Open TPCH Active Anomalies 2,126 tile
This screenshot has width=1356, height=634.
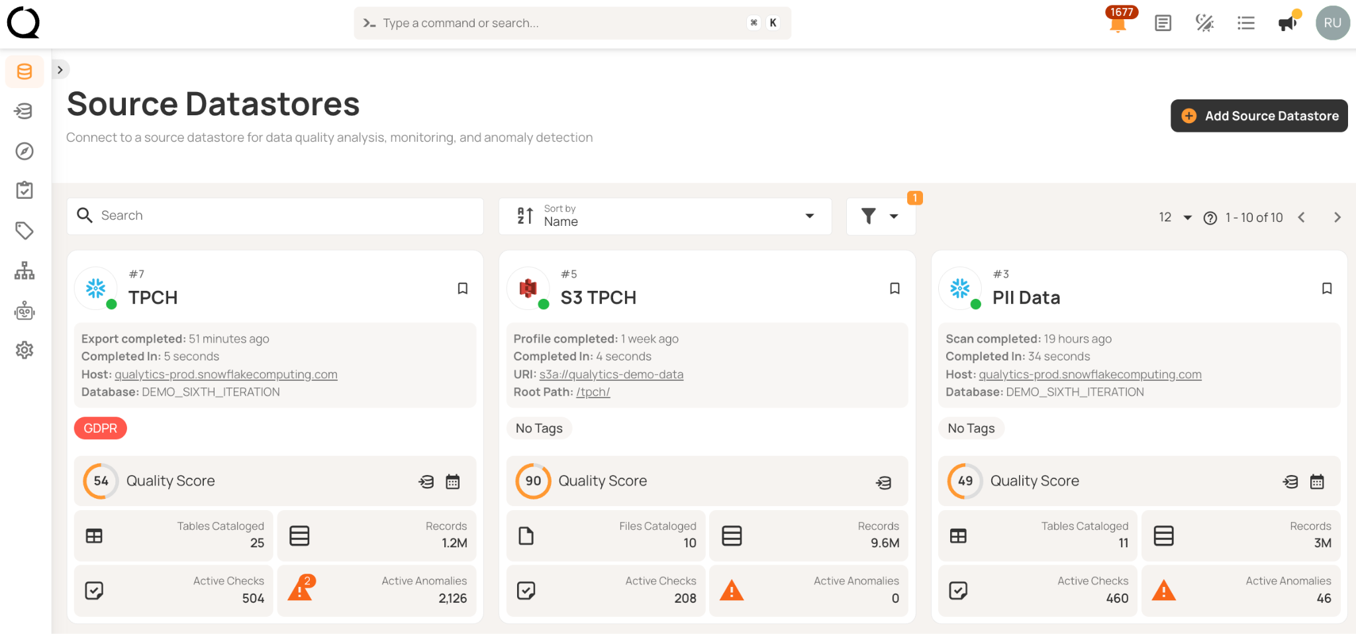[377, 590]
